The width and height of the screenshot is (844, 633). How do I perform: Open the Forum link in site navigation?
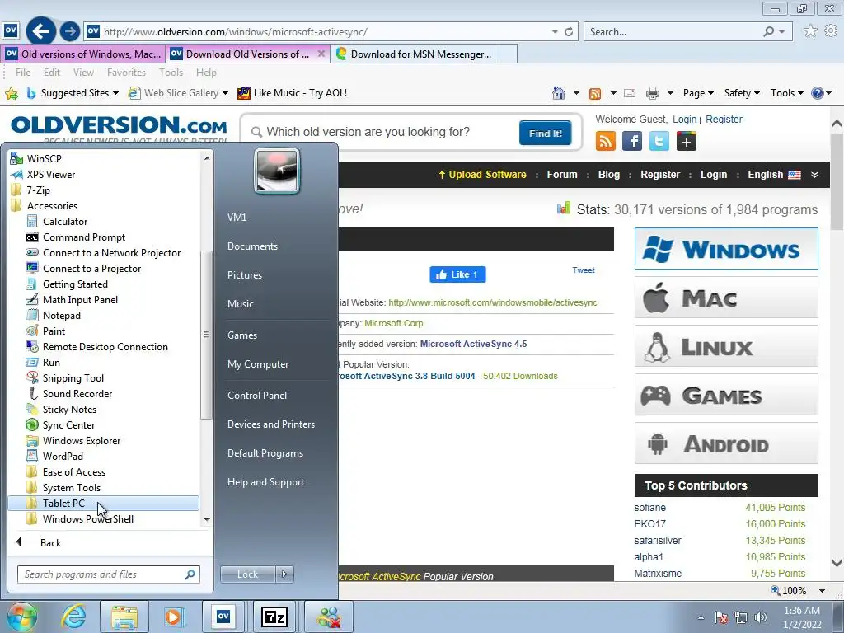tap(562, 175)
